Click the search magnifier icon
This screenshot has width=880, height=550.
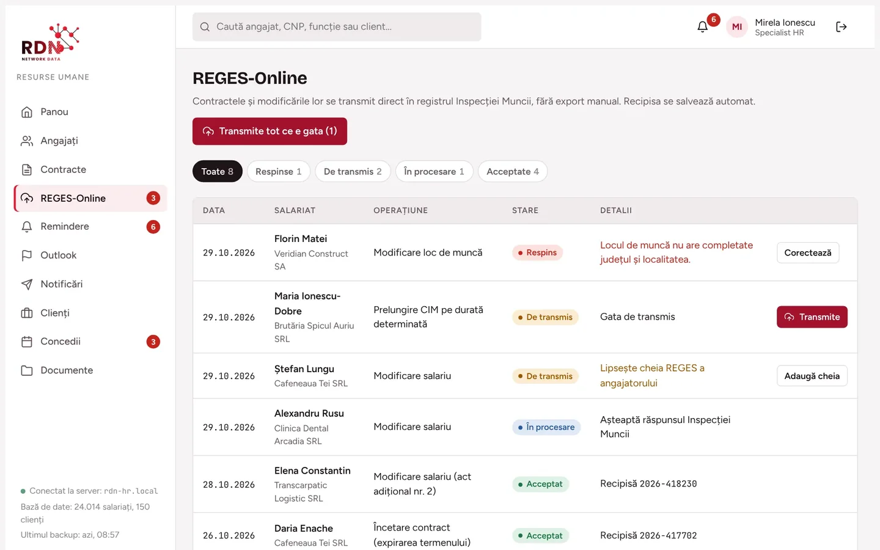click(x=205, y=27)
